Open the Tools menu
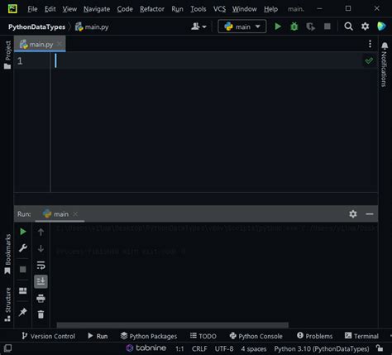392x355 pixels. point(198,9)
